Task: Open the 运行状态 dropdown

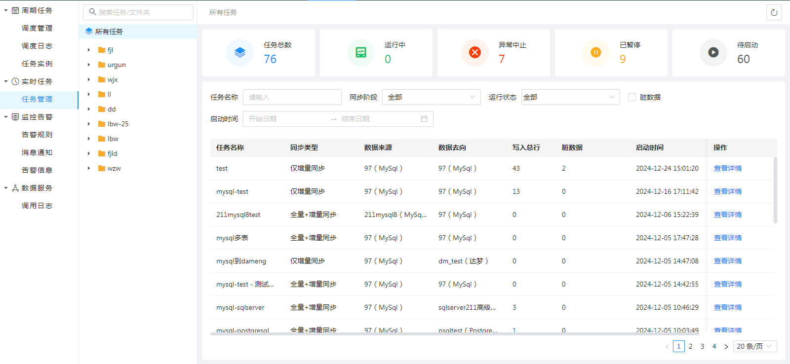Action: coord(570,97)
